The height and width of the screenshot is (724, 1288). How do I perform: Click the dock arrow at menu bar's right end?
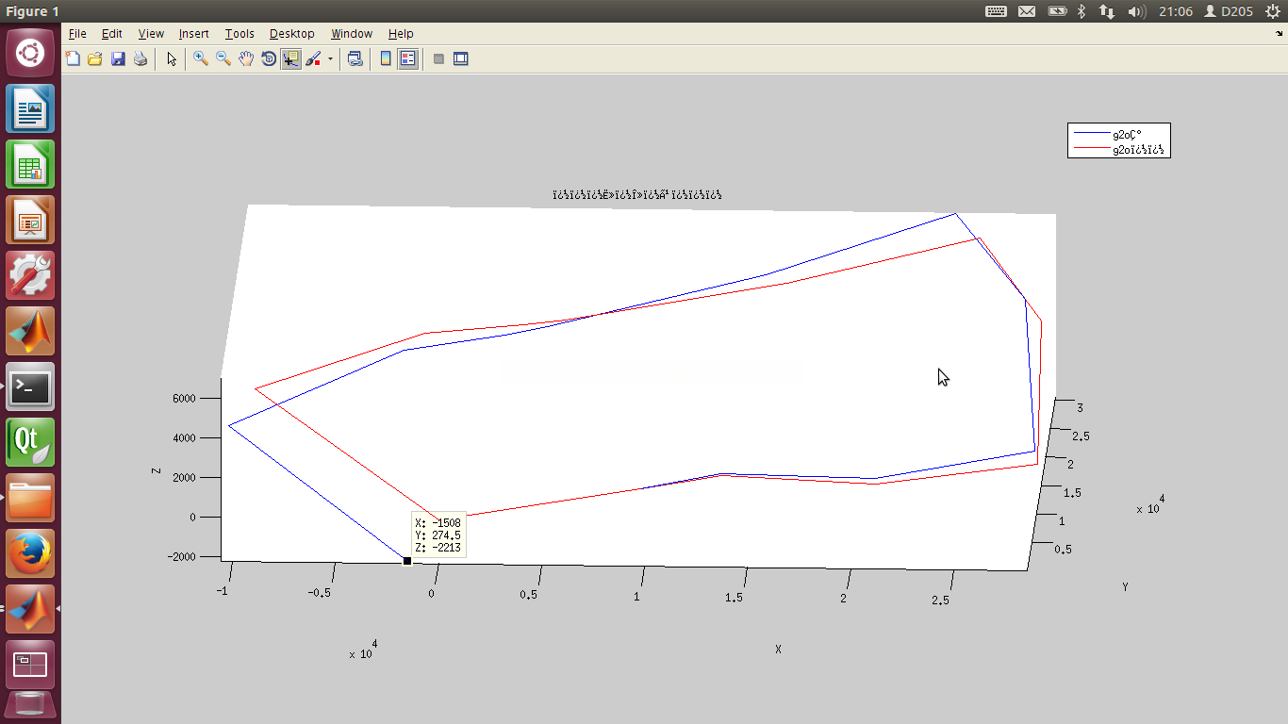click(x=1279, y=33)
